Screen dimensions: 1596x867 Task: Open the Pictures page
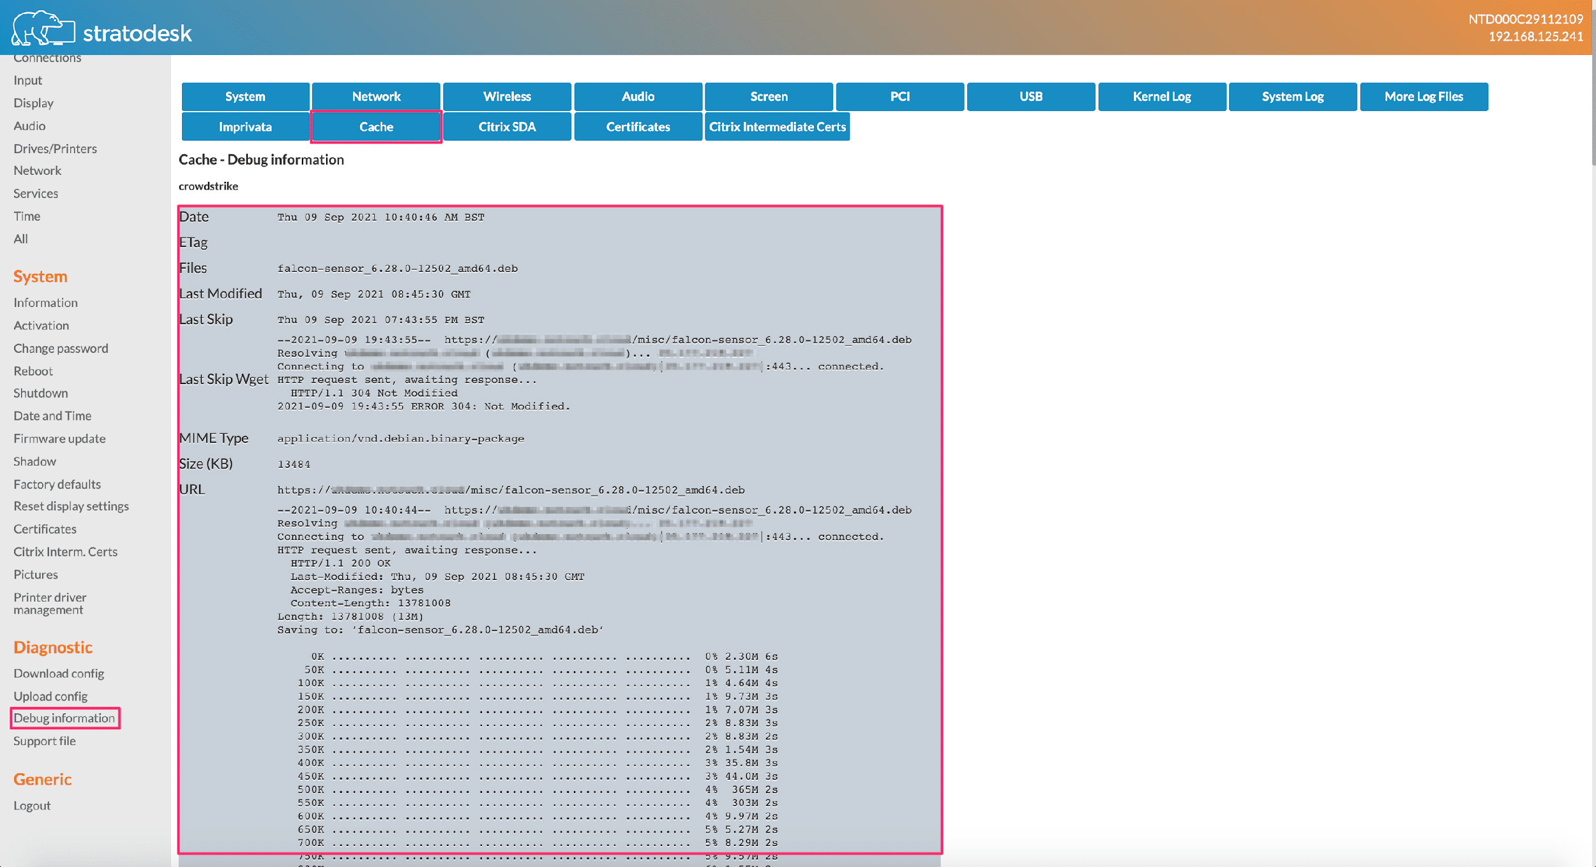coord(36,574)
